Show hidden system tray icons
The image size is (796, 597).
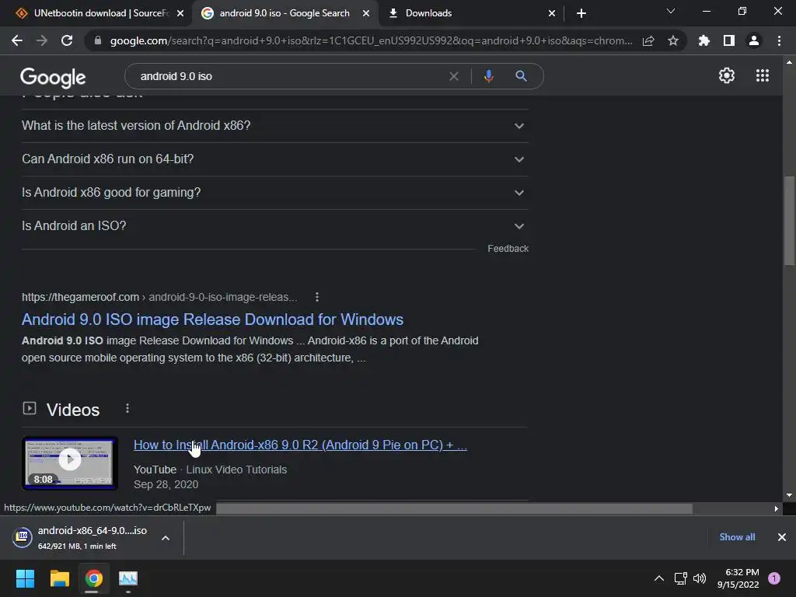659,578
